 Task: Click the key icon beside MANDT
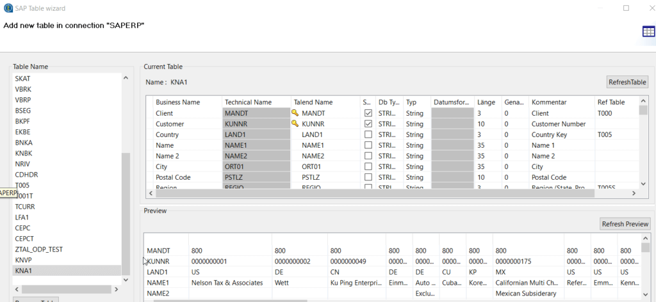(x=295, y=113)
